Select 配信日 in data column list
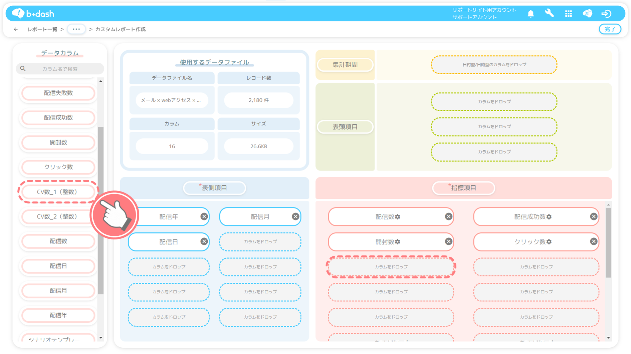 click(58, 266)
